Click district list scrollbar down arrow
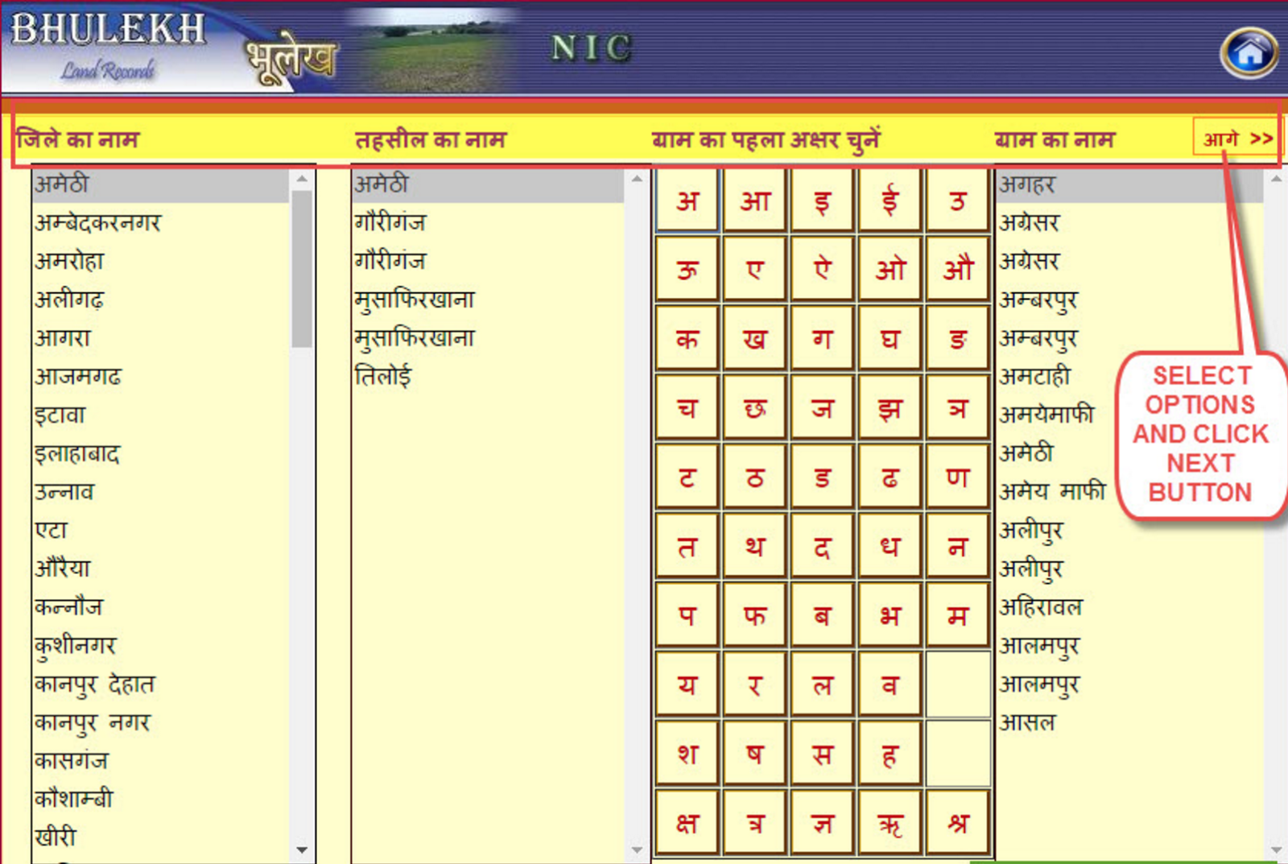Screen dimensions: 1288x864 point(302,850)
